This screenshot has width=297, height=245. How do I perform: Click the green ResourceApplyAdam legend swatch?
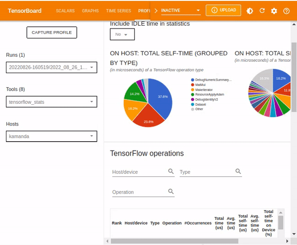(193, 94)
